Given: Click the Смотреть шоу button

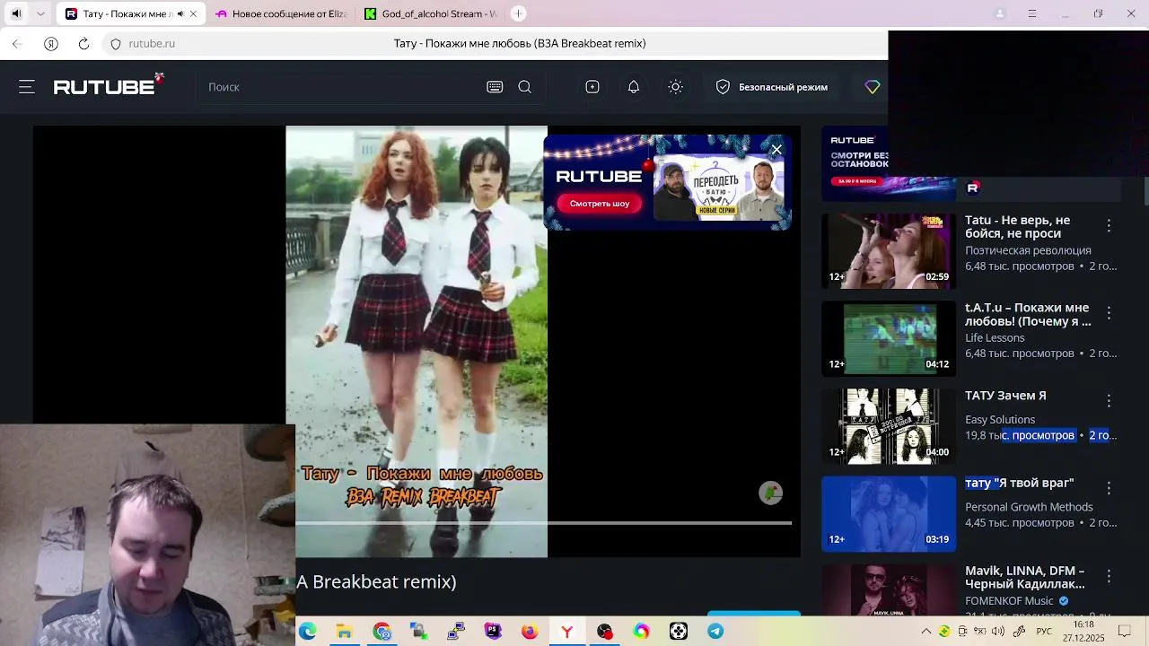Looking at the screenshot, I should (600, 204).
